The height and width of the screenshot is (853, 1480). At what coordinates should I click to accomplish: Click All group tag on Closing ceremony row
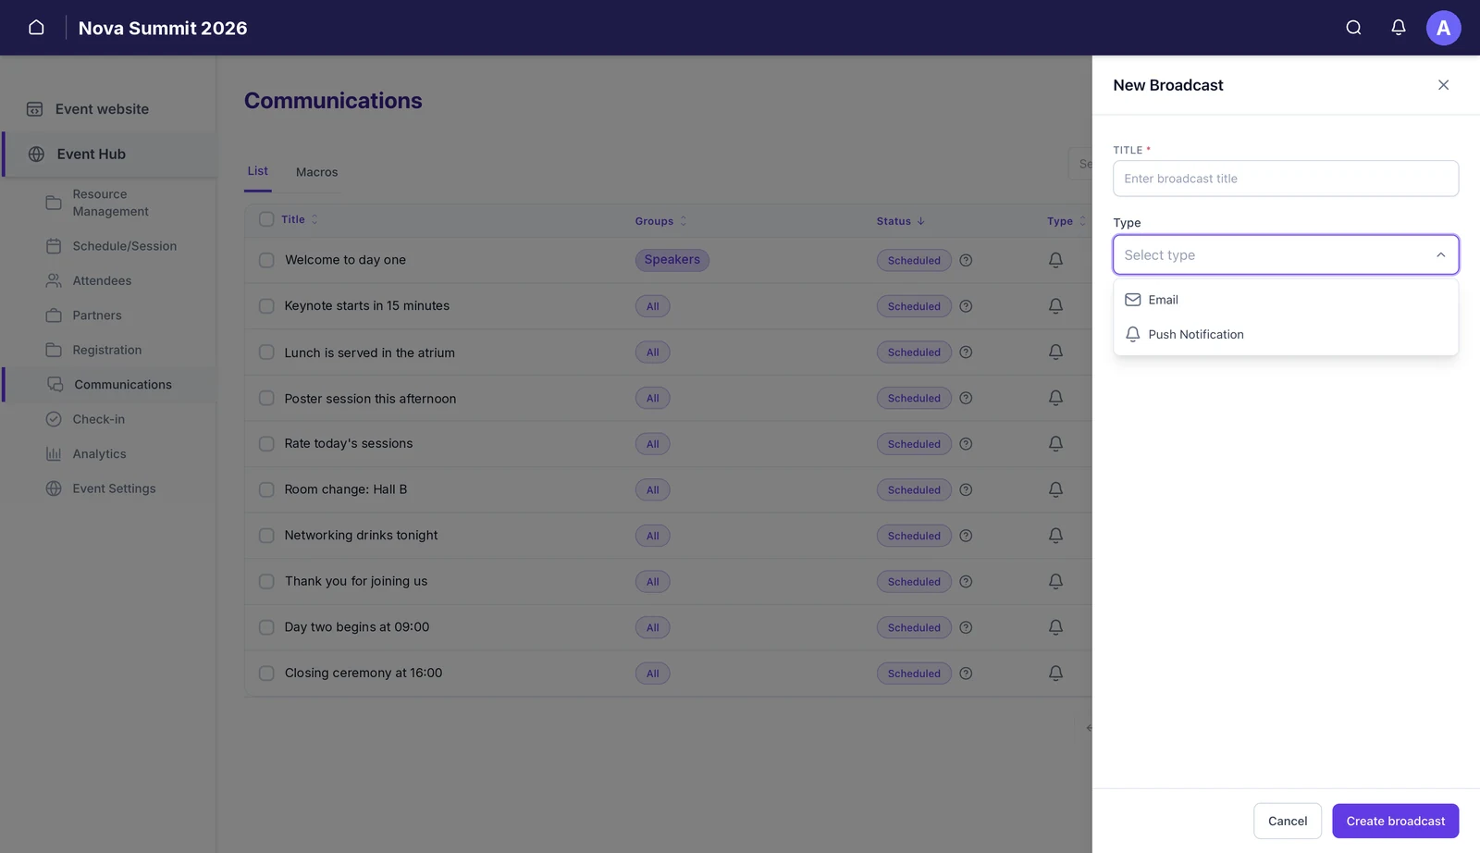pos(652,674)
